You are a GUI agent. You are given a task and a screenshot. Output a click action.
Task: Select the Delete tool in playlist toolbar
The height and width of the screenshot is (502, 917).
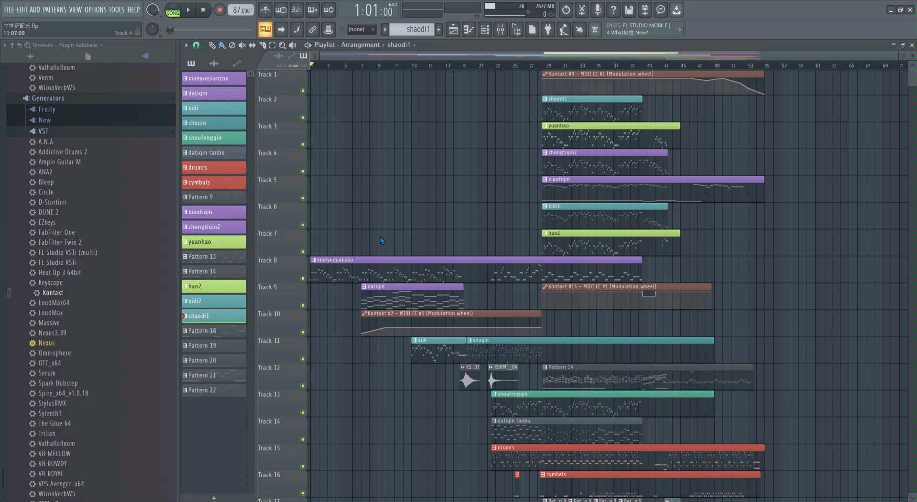tap(232, 45)
